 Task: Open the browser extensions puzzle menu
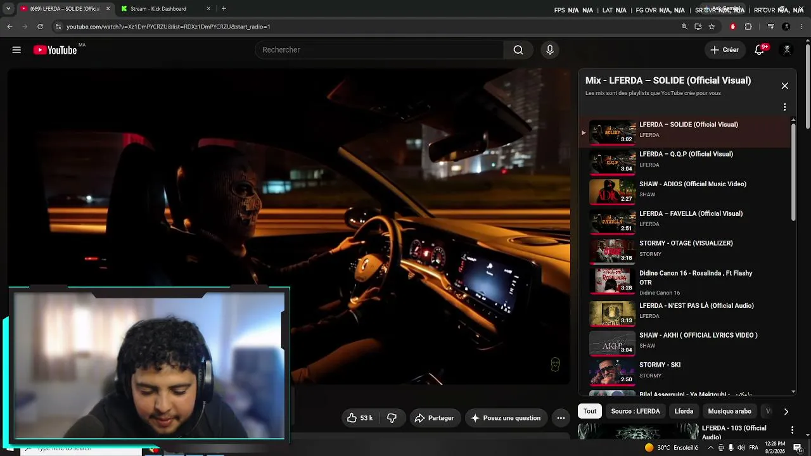coord(748,27)
